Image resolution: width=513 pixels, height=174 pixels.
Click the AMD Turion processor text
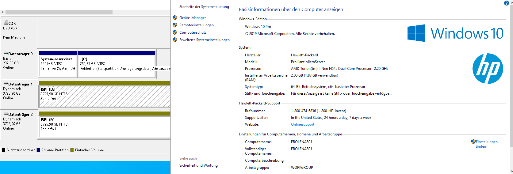point(339,69)
